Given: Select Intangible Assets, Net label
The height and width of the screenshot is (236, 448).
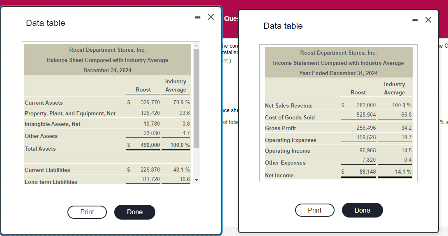Looking at the screenshot, I should [53, 124].
